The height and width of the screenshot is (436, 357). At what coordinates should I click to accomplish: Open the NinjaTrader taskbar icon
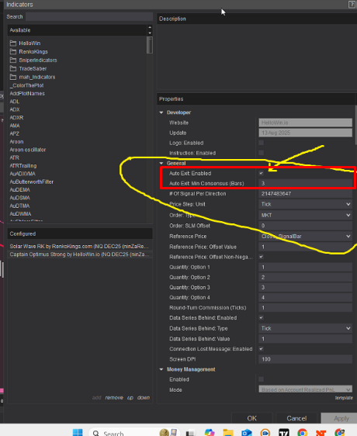[x=321, y=433]
